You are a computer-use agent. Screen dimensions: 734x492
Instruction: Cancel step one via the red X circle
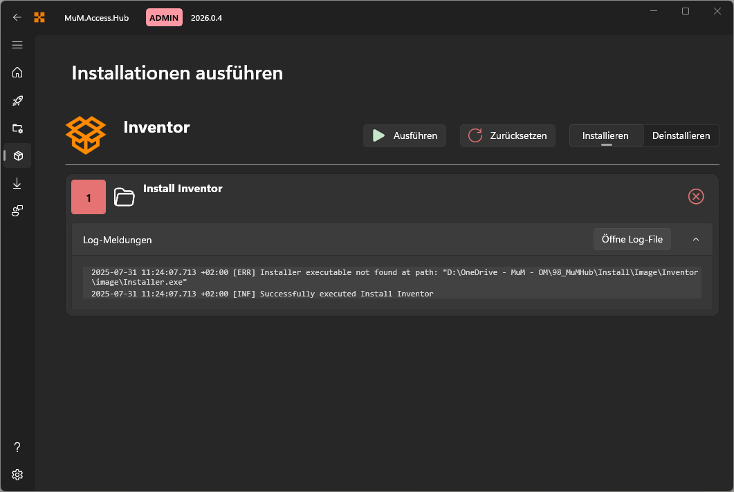click(x=696, y=196)
